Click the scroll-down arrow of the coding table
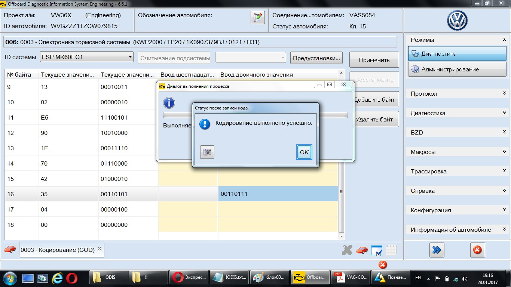511x287 pixels. [341, 236]
